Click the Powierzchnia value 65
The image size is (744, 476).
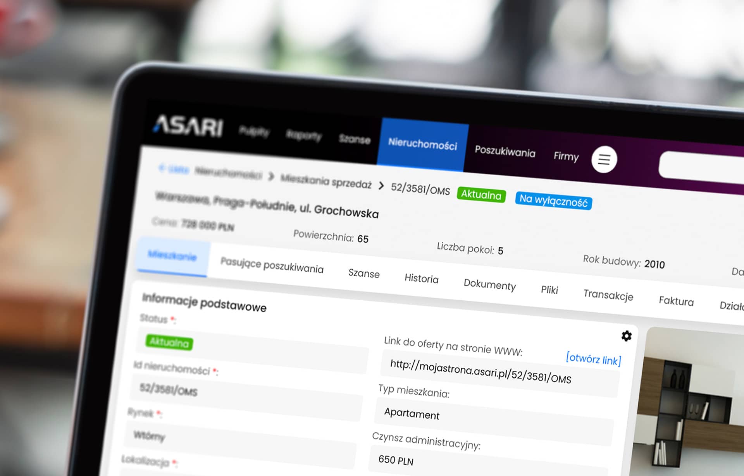363,239
